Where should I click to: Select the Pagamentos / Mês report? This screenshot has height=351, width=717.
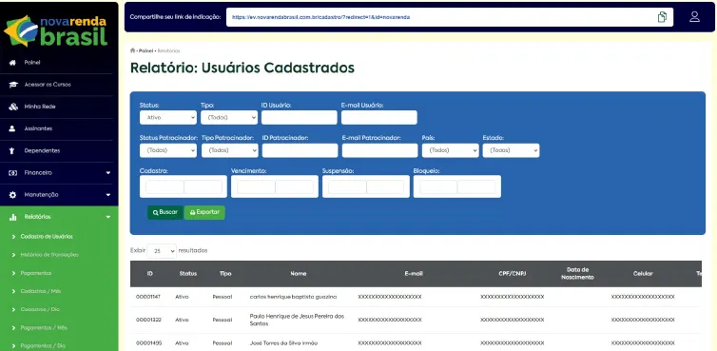pos(44,327)
